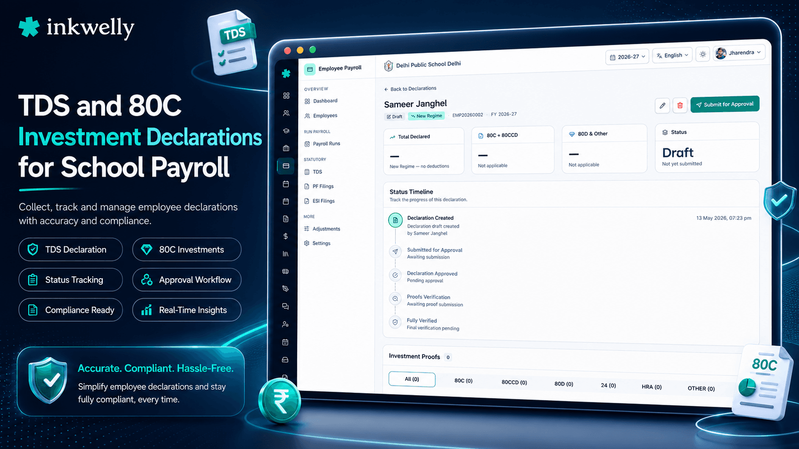Click the teal asterisk logo in the sidebar rail
The height and width of the screenshot is (449, 799).
pos(286,73)
